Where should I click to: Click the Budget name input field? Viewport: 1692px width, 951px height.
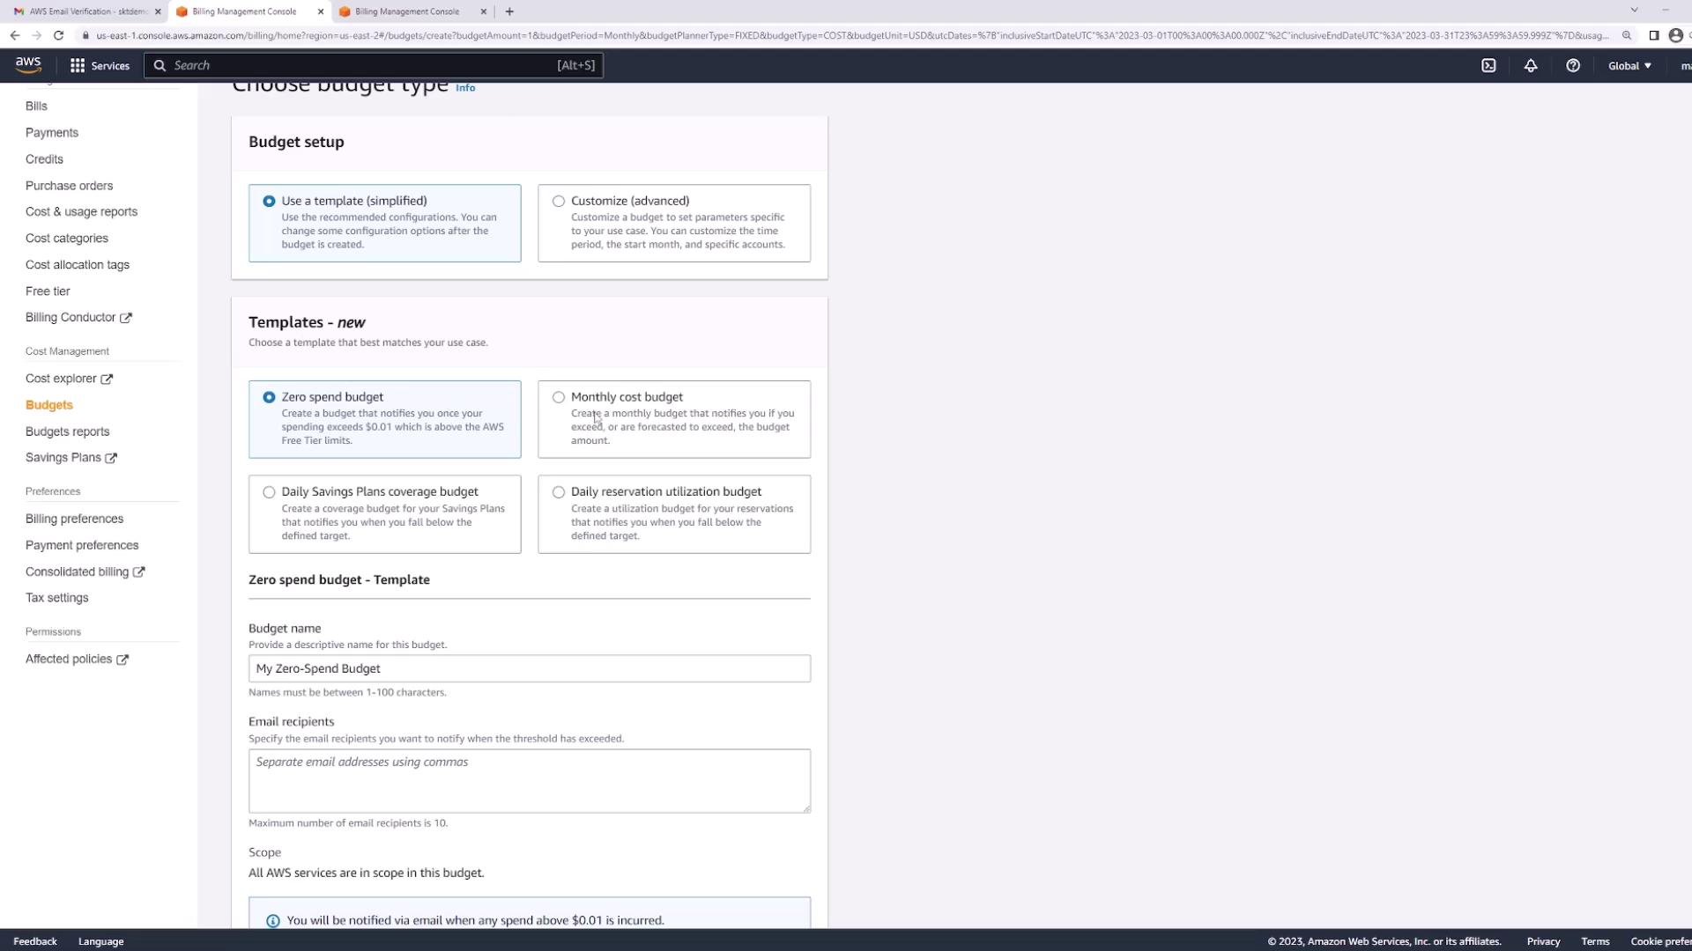[x=529, y=668]
